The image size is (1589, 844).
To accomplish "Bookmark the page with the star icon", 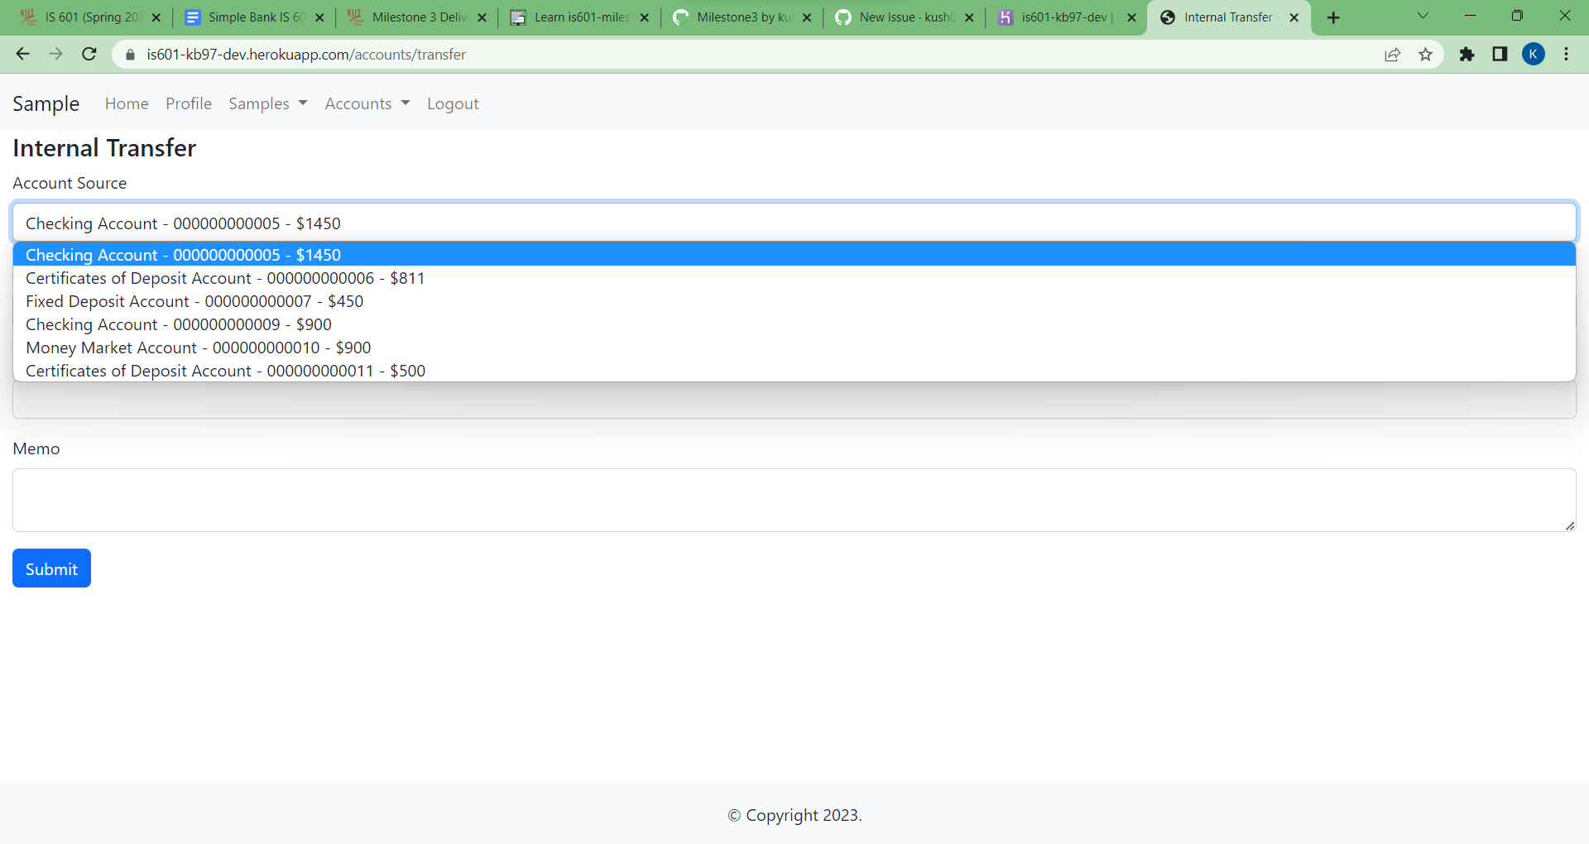I will click(1425, 55).
